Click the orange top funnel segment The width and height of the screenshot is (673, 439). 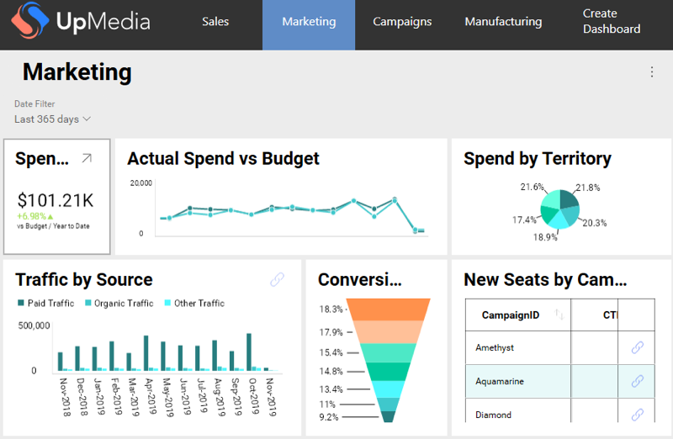click(389, 309)
